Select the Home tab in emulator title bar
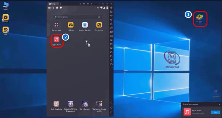Viewport: 222px width, 118px height. click(53, 4)
